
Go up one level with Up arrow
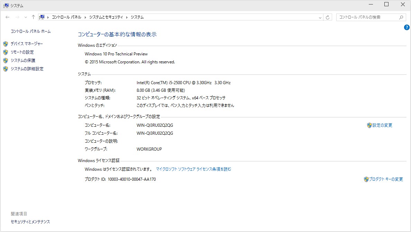[33, 17]
